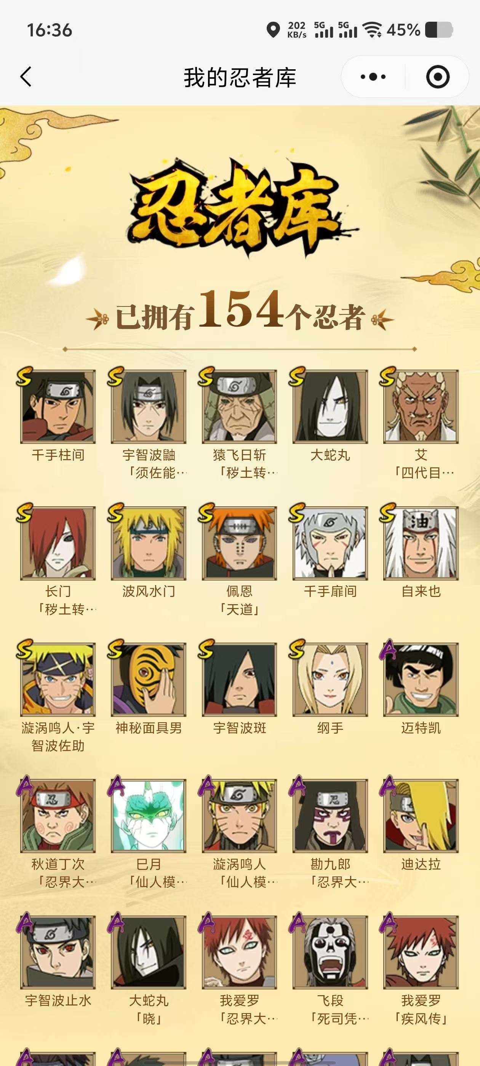
Task: Open 宇智波鼬「须佐能…」 ninja portrait
Action: point(149,407)
